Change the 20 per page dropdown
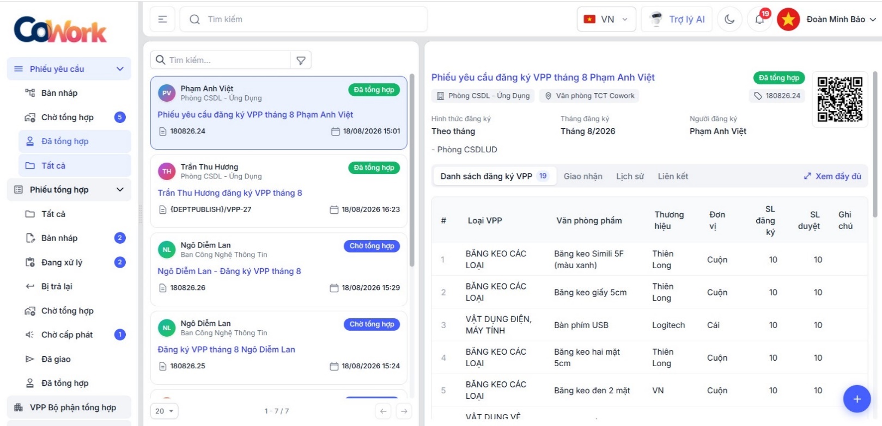The height and width of the screenshot is (426, 882). tap(164, 411)
